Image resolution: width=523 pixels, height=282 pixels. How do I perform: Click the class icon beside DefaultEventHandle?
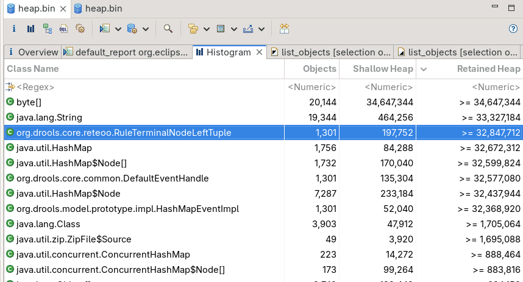click(10, 178)
